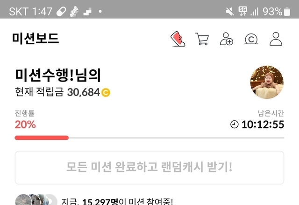Tap the pill notification icon in status bar
This screenshot has height=205, width=299.
click(x=61, y=12)
